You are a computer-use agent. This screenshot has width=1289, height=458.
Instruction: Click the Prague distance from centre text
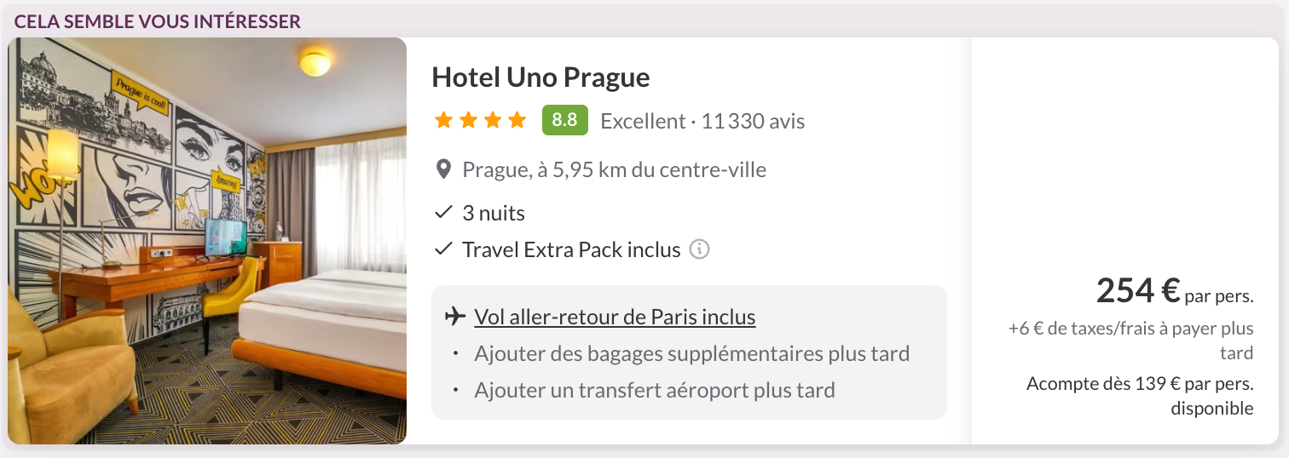pyautogui.click(x=614, y=169)
